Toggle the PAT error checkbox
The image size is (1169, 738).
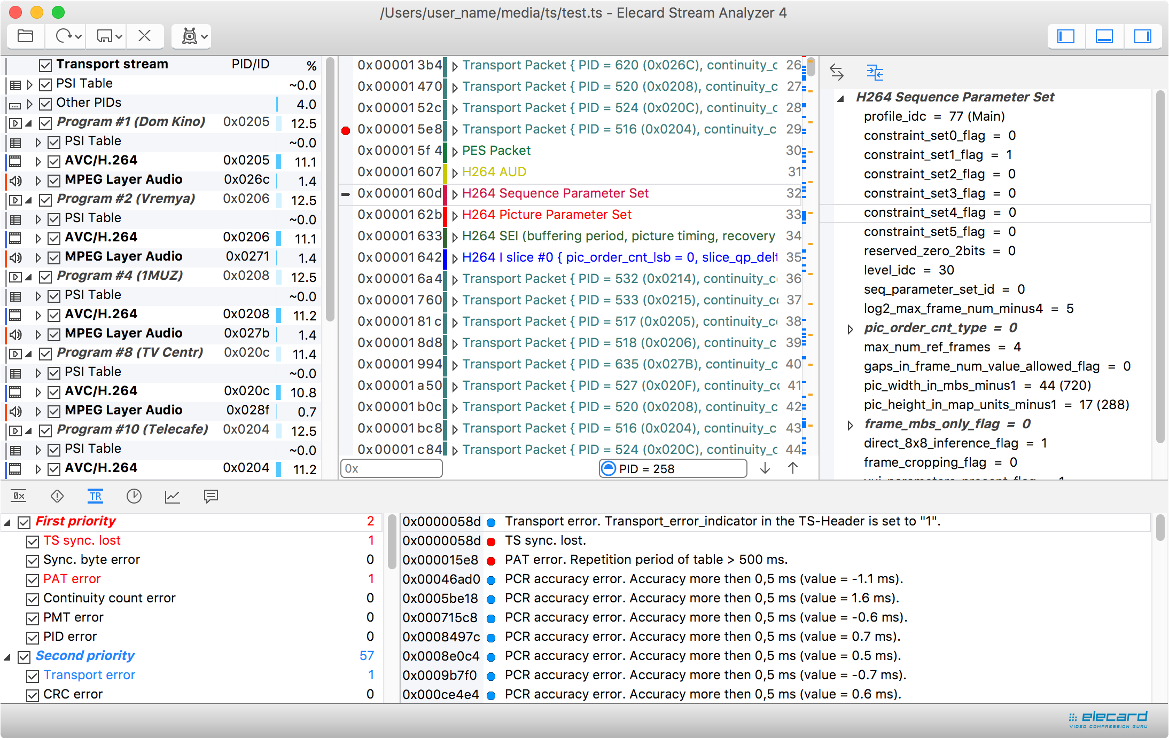[x=33, y=580]
